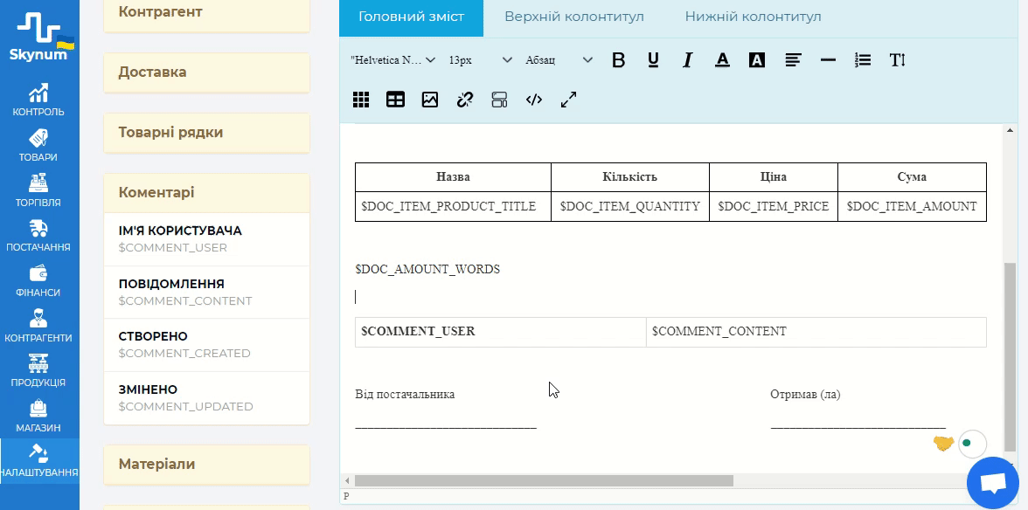Apply italic formatting

click(688, 60)
